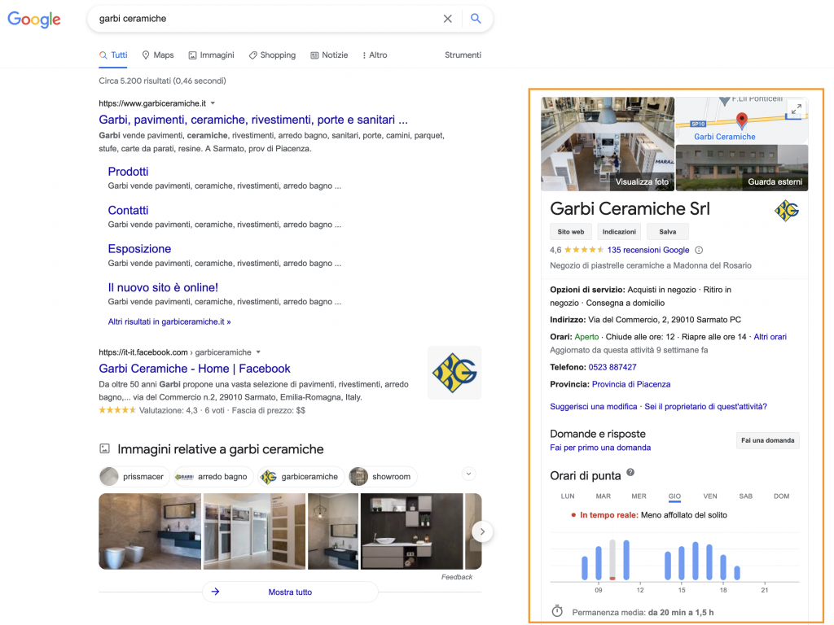This screenshot has width=834, height=625.
Task: Click the Fai una domanda button
Action: (x=767, y=440)
